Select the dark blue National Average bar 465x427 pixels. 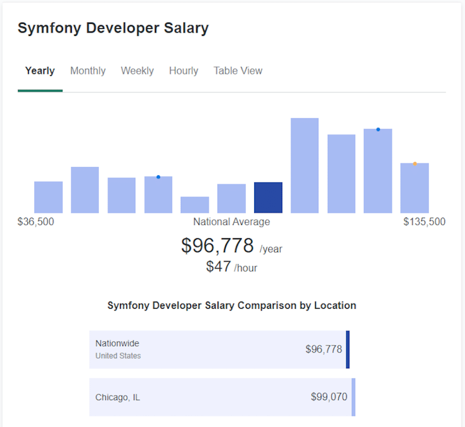(x=268, y=197)
